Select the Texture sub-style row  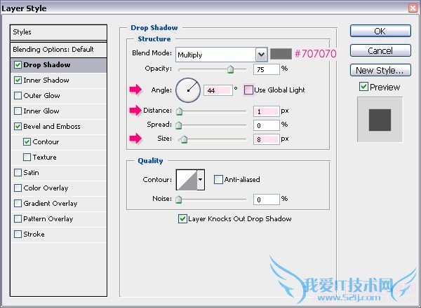58,157
